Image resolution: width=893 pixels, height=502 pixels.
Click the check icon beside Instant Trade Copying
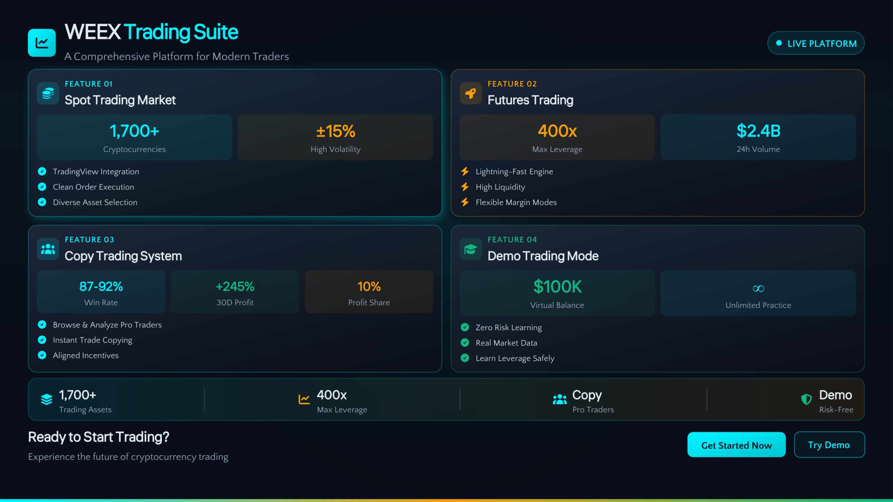[x=42, y=340]
